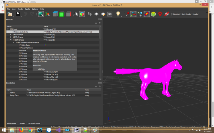Viewport: 214px width, 133px height.
Task: Click the Block List toolbar button
Action: click(x=176, y=14)
